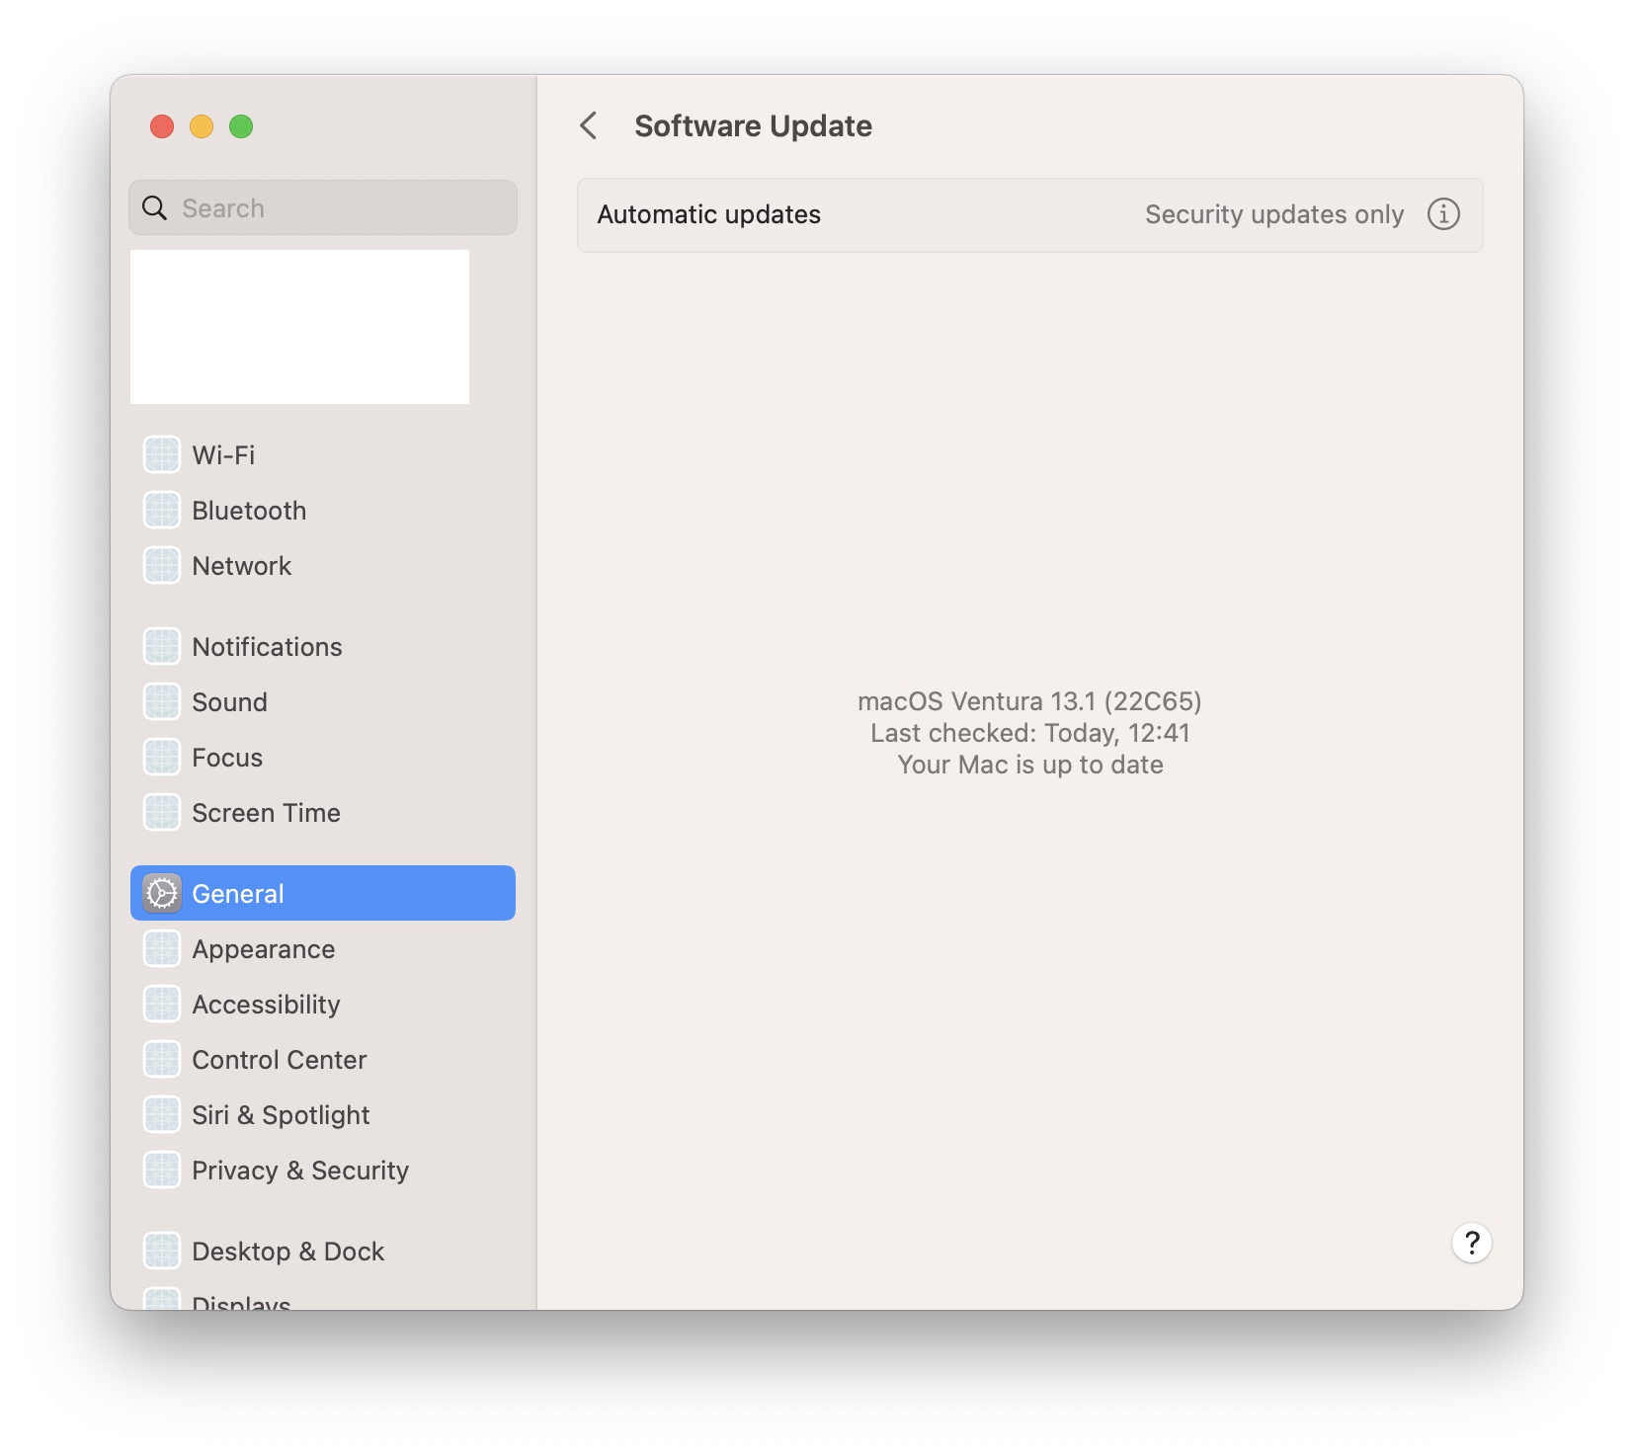This screenshot has width=1634, height=1456.
Task: Open Screen Time settings
Action: point(323,812)
